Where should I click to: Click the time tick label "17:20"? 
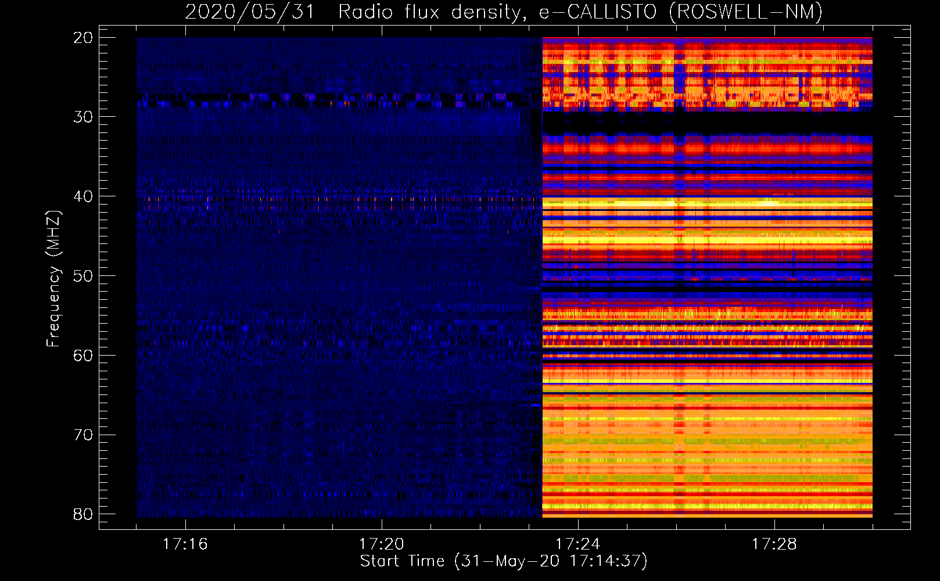[382, 544]
